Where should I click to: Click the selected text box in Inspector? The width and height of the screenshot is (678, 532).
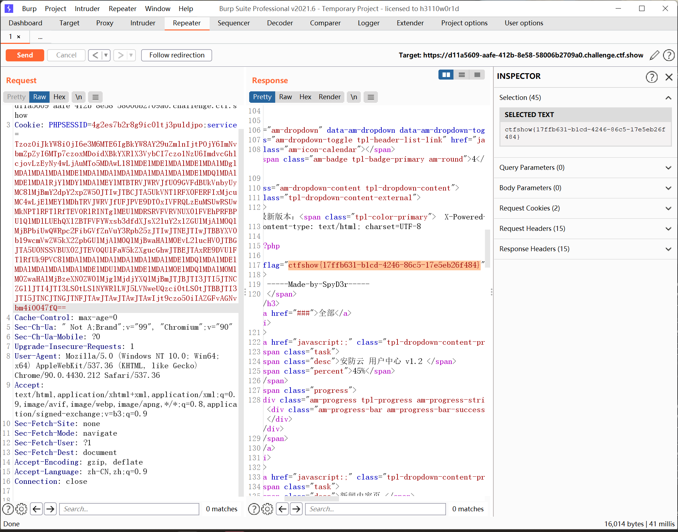(585, 133)
